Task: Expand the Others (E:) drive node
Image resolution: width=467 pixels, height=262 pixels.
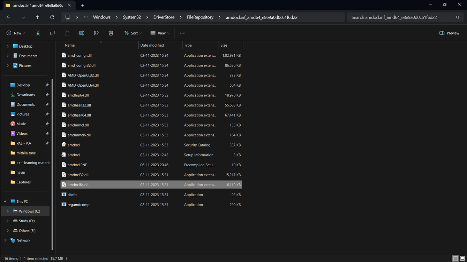Action: coord(8,231)
